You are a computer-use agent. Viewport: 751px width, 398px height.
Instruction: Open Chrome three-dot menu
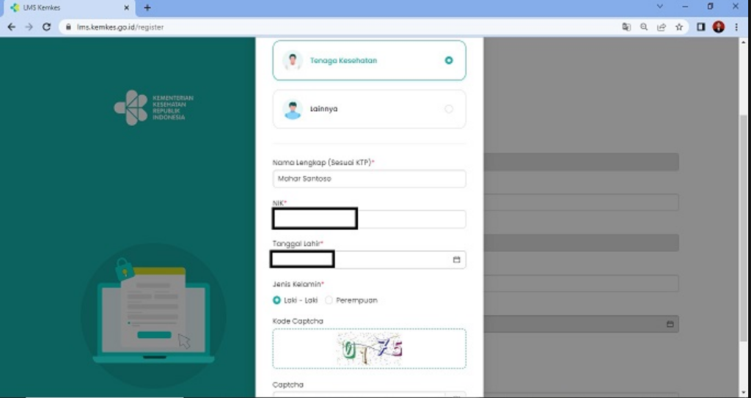pyautogui.click(x=736, y=26)
